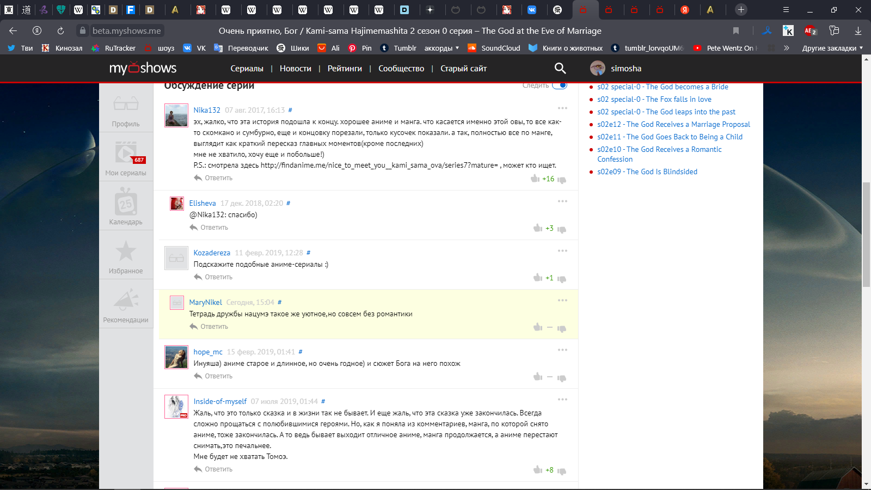Image resolution: width=871 pixels, height=490 pixels.
Task: Thumbs up MaryNikel's comment
Action: click(x=538, y=327)
